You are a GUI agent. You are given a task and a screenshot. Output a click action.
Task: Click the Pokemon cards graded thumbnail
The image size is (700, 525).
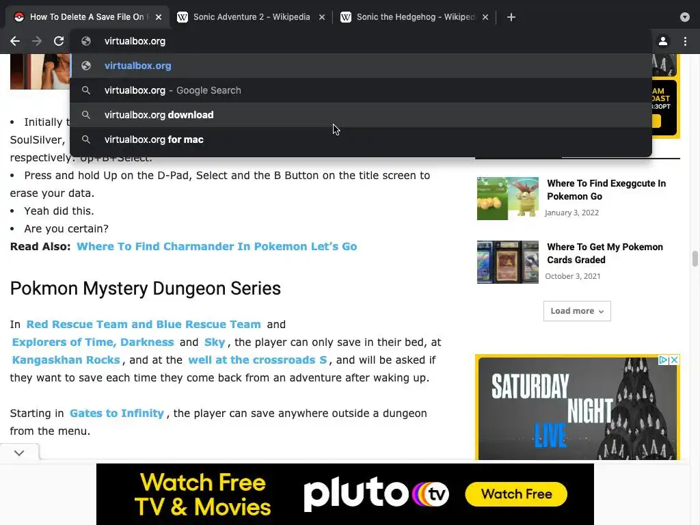tap(508, 262)
